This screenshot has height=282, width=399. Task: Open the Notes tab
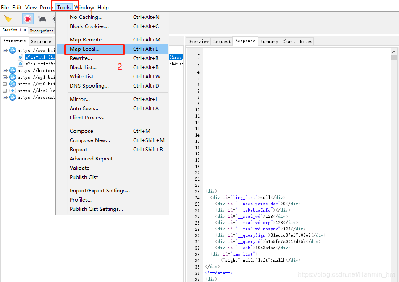[x=306, y=41]
